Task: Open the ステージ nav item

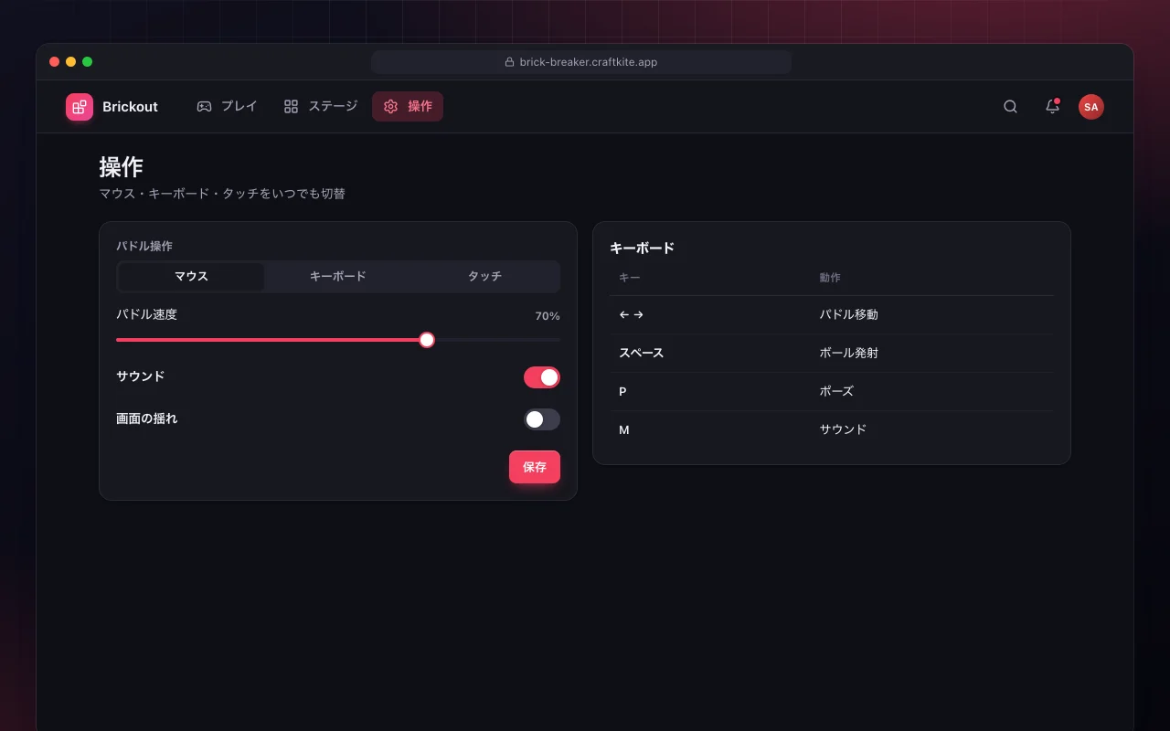Action: point(320,107)
